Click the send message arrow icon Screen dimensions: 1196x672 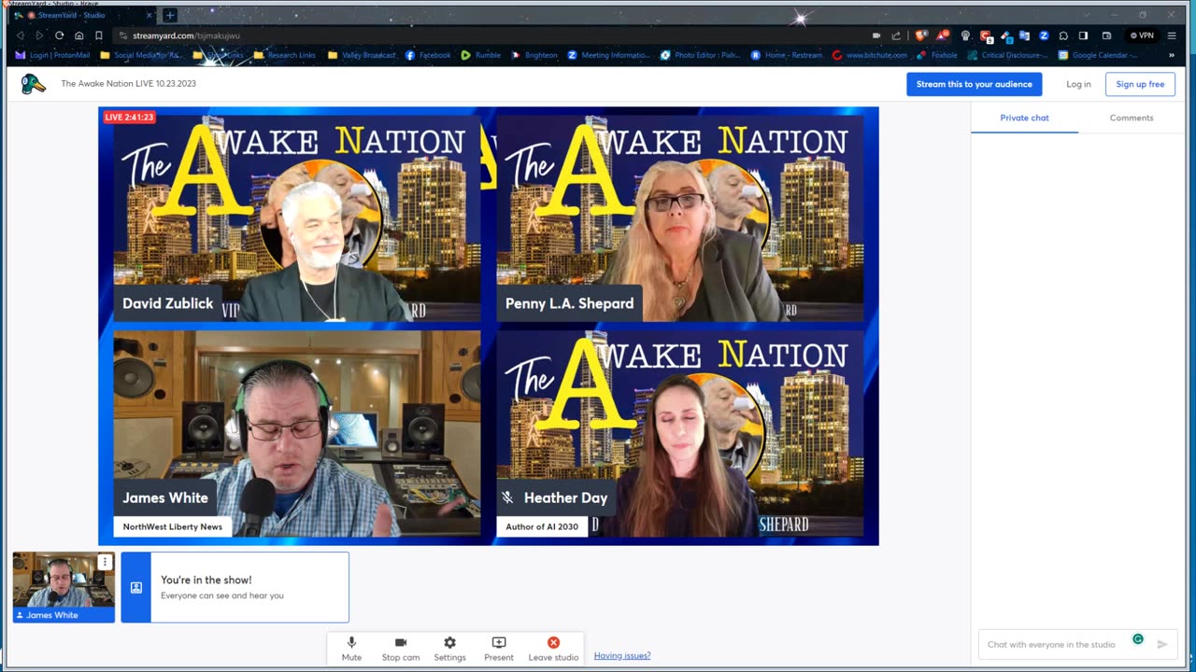click(1162, 644)
